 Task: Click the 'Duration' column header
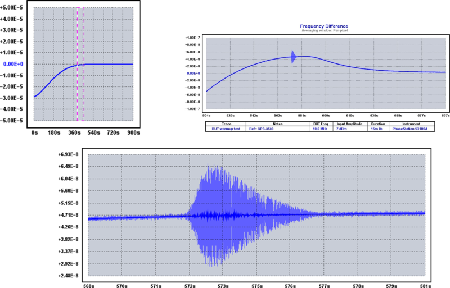pyautogui.click(x=377, y=124)
